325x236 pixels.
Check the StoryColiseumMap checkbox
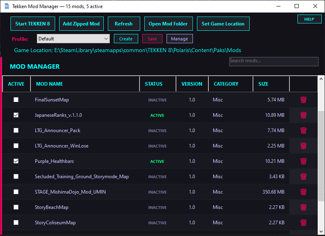click(16, 223)
